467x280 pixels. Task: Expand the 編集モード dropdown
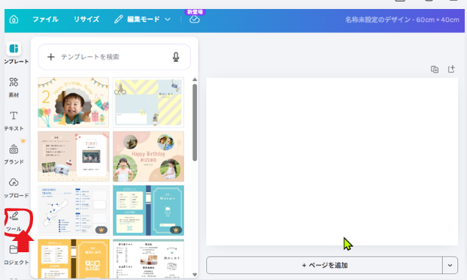pyautogui.click(x=142, y=20)
